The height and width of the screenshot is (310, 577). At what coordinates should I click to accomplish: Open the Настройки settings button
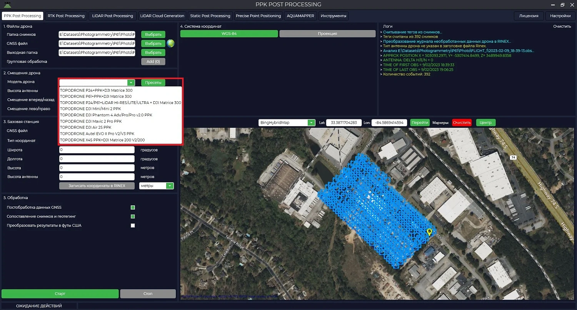560,16
